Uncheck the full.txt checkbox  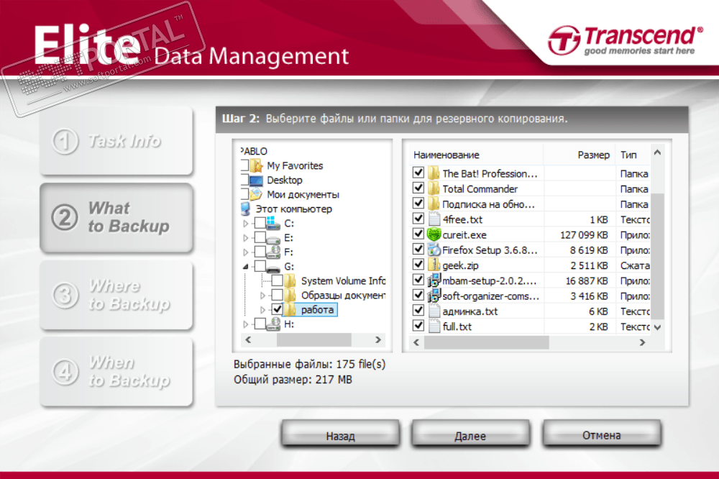(x=418, y=325)
